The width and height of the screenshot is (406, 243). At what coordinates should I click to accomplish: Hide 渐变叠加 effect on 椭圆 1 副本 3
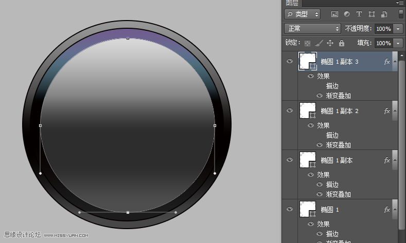pyautogui.click(x=320, y=96)
